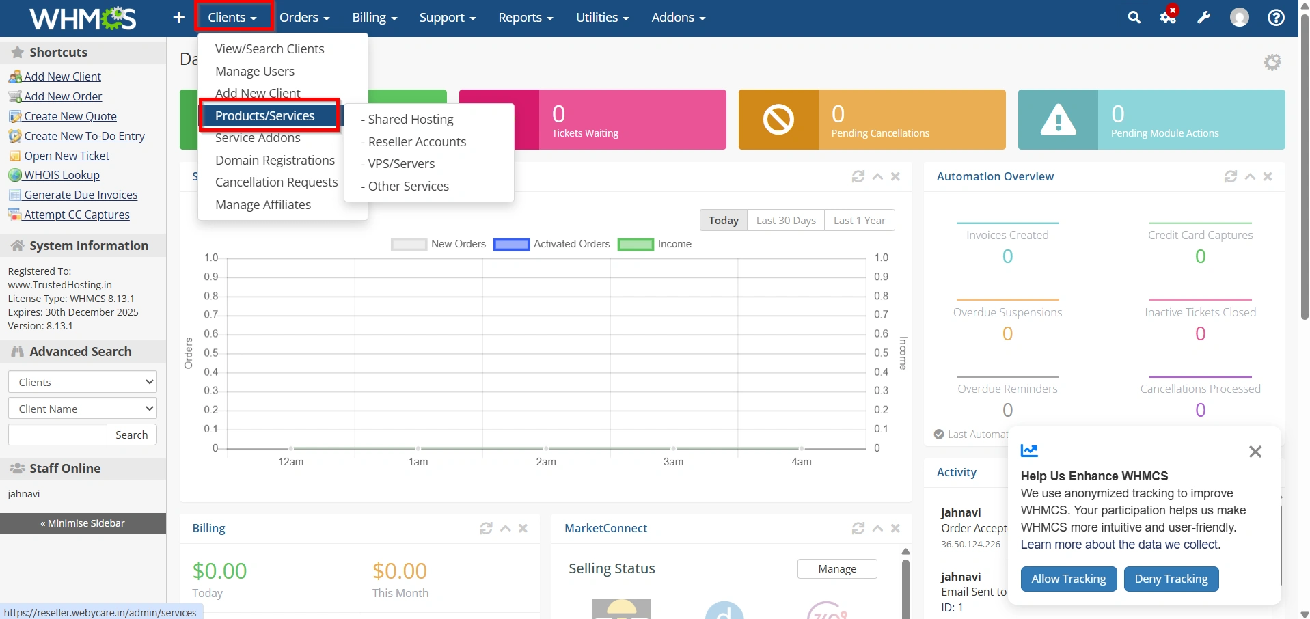The image size is (1310, 619).
Task: Click the dashboard settings gear icon
Action: pos(1272,62)
